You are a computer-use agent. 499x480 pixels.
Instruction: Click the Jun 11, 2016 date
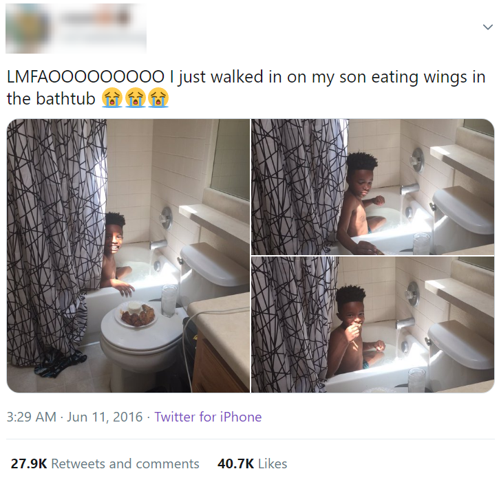105,417
